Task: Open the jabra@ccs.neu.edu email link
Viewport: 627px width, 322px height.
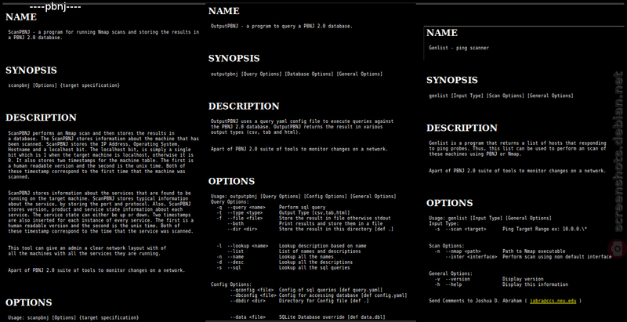Action: coord(553,301)
